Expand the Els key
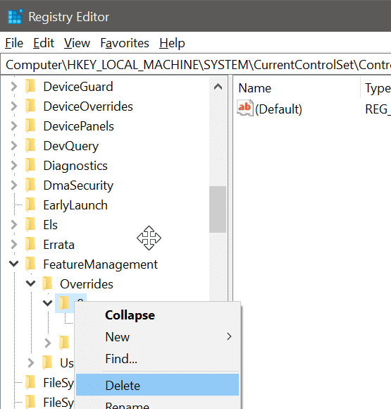Viewport: 391px width, 409px height. pos(14,225)
